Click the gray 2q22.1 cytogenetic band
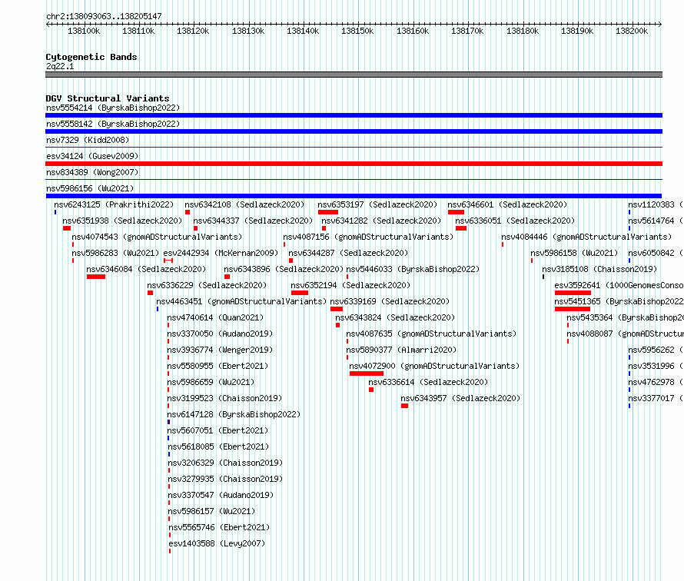 tap(354, 75)
